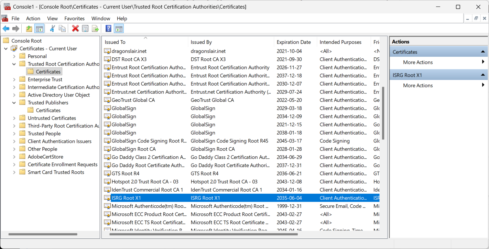The width and height of the screenshot is (489, 249).
Task: Click the certificate list's vertical scrollbar thumb
Action: [x=383, y=113]
